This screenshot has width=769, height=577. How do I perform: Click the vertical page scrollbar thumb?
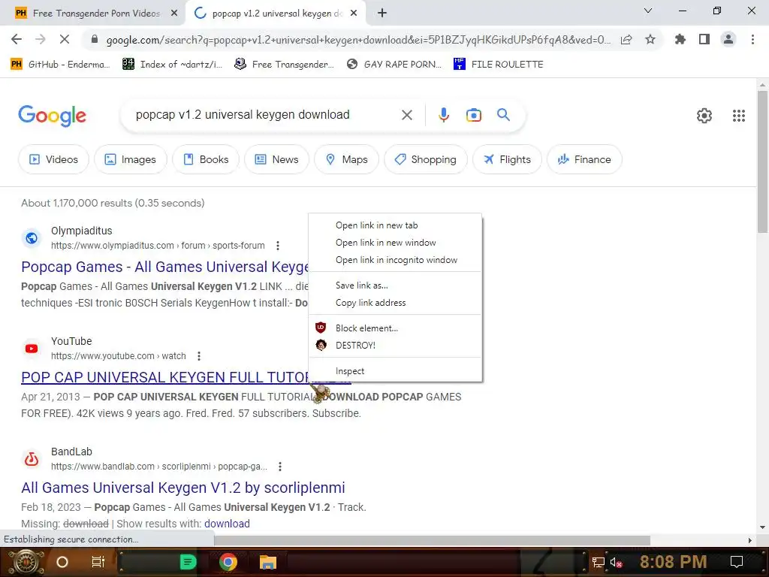click(x=762, y=162)
